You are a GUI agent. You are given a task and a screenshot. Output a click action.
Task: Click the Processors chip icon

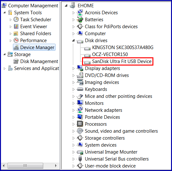point(80,124)
